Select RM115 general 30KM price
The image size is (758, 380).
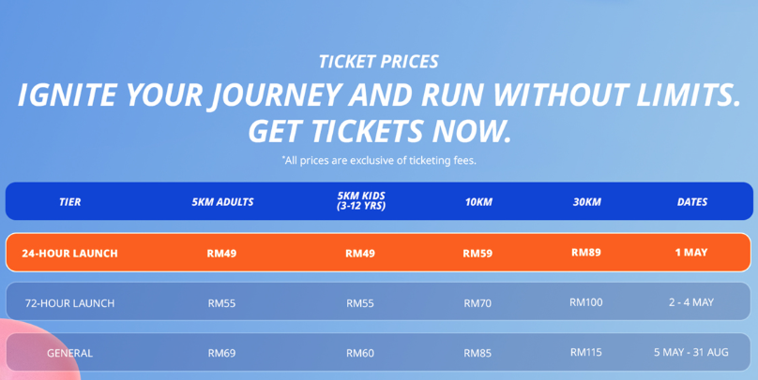coord(586,352)
